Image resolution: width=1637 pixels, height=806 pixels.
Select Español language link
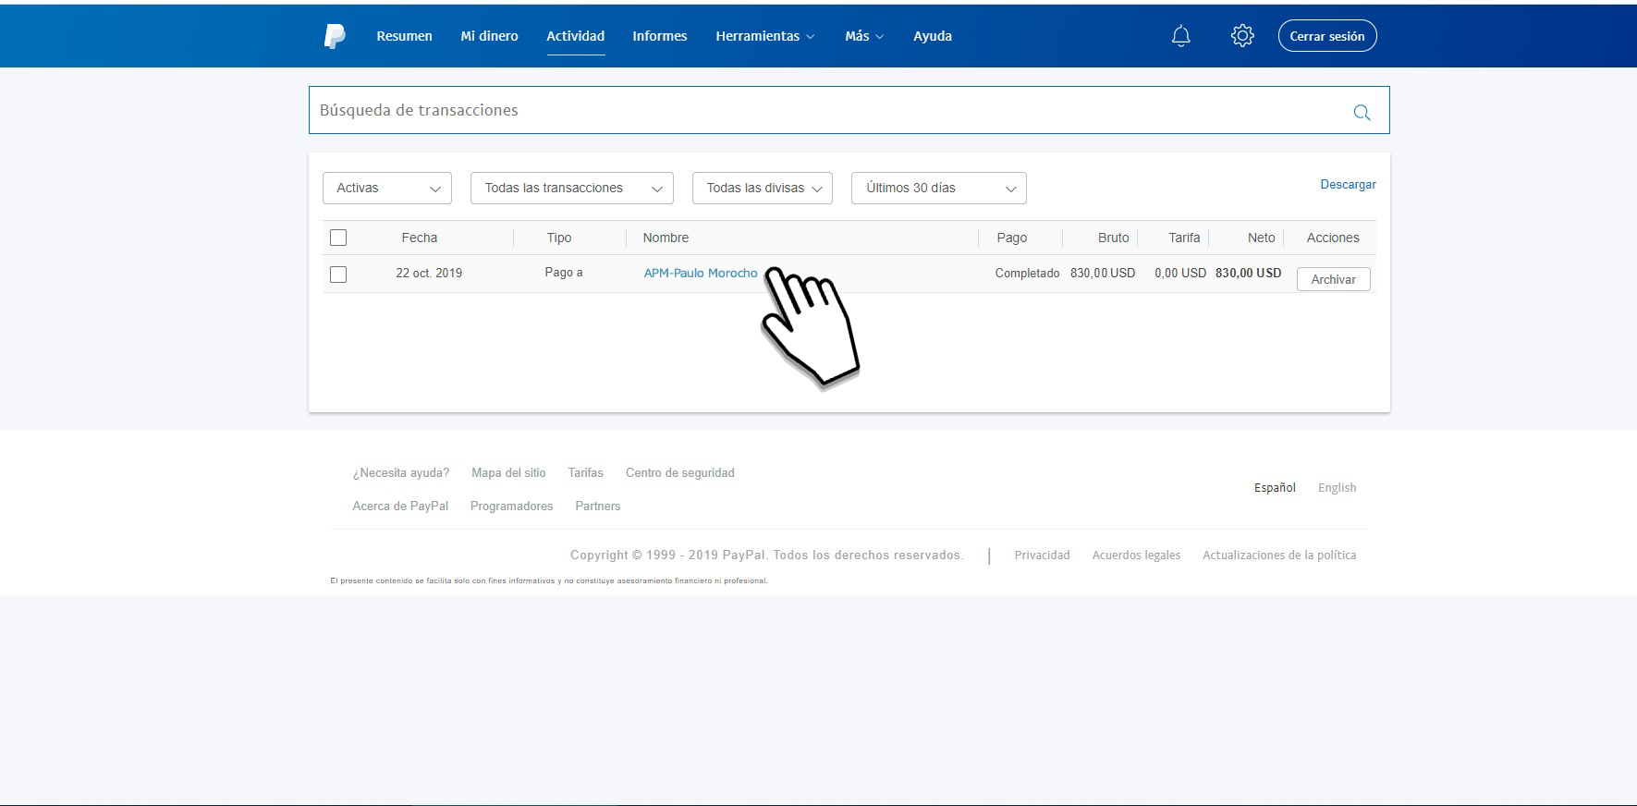point(1275,487)
